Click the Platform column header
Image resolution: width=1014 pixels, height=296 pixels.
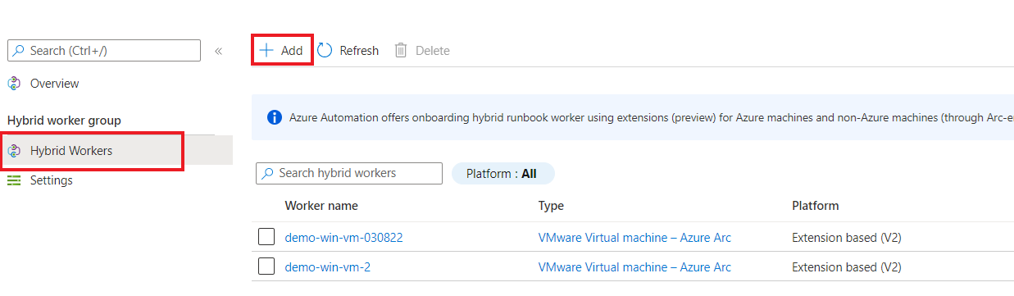pos(816,206)
